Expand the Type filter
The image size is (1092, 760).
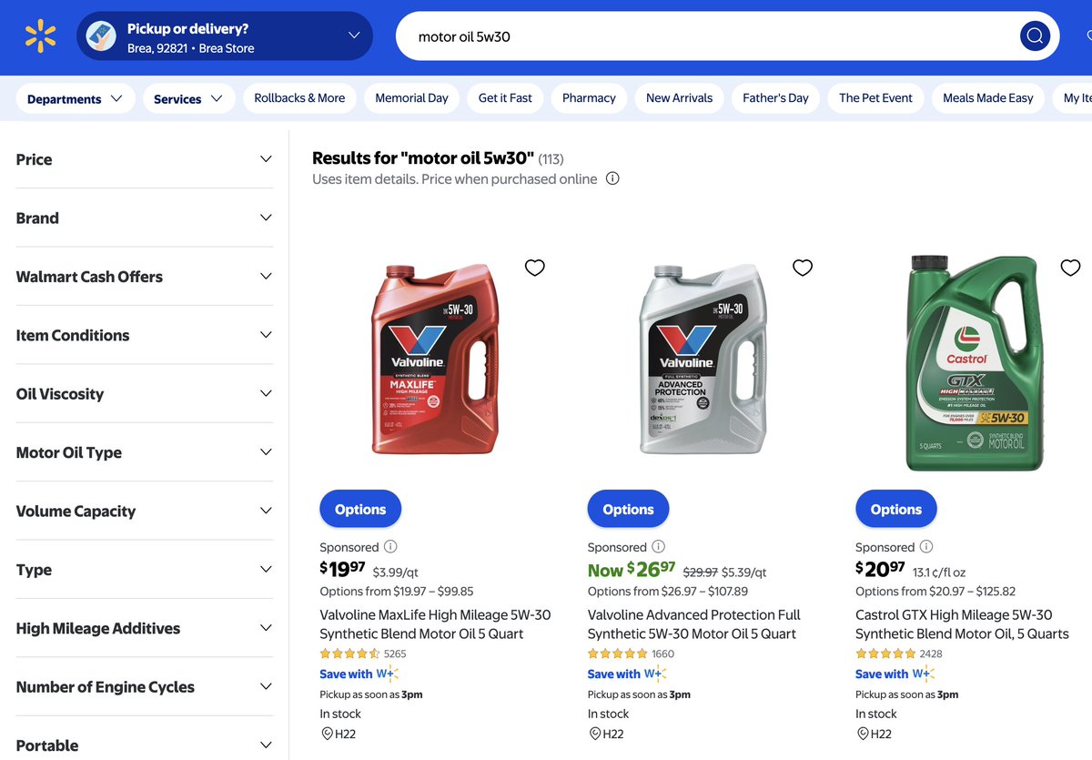tap(145, 570)
